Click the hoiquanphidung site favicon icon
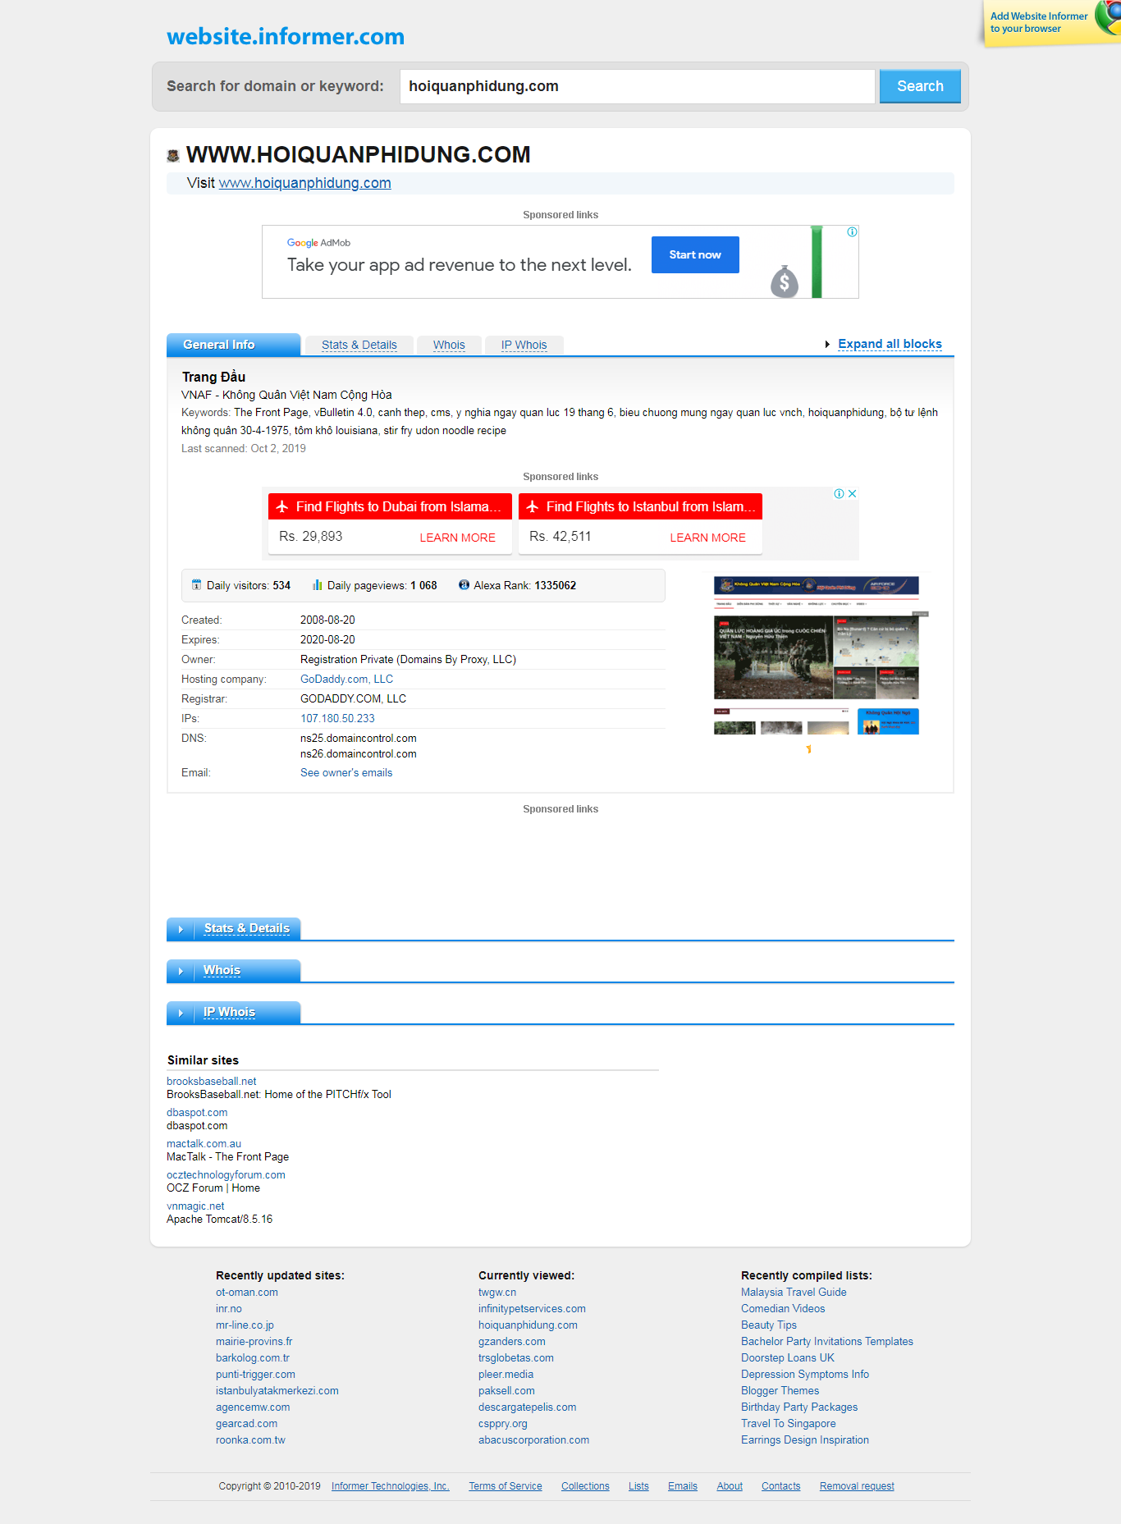Screen dimensions: 1121x1524 coord(173,156)
